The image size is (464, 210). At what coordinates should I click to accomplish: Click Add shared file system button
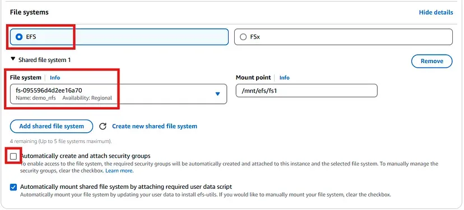(x=52, y=126)
